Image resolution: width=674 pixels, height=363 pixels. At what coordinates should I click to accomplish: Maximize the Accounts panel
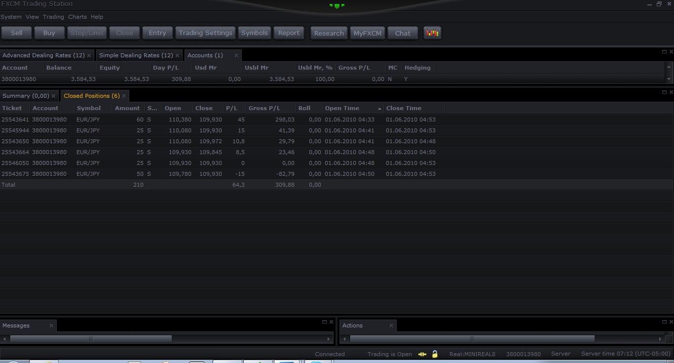(664, 51)
